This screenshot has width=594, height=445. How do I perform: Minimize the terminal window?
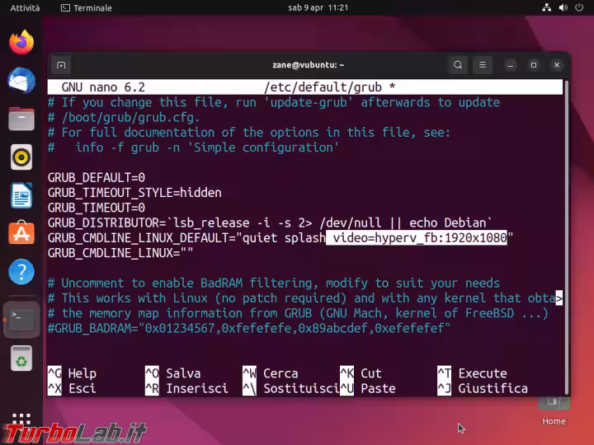point(511,65)
